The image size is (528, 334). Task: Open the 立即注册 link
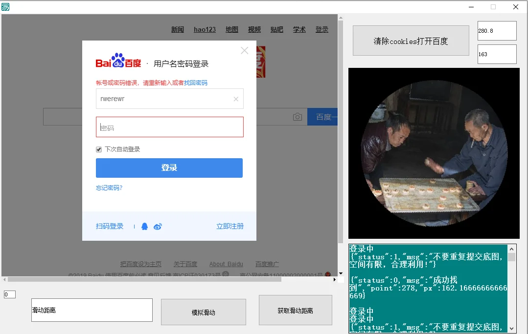230,227
